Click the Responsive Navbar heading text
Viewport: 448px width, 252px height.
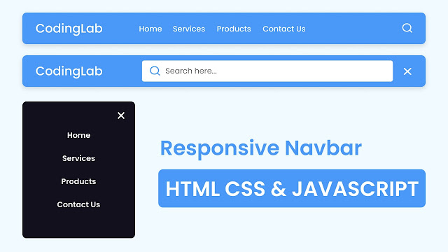pos(261,148)
